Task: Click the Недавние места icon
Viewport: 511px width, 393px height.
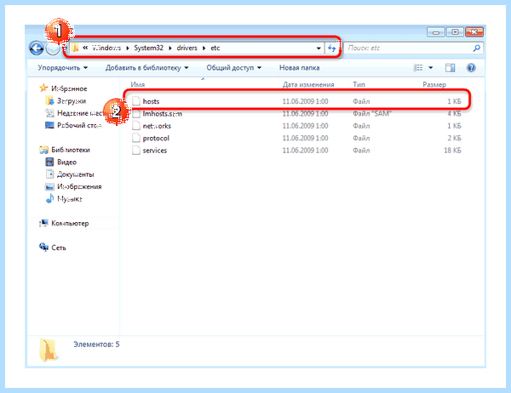Action: 50,113
